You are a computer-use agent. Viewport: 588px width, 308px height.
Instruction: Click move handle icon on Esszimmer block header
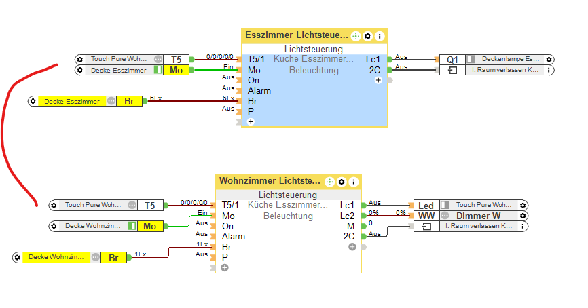click(x=356, y=36)
